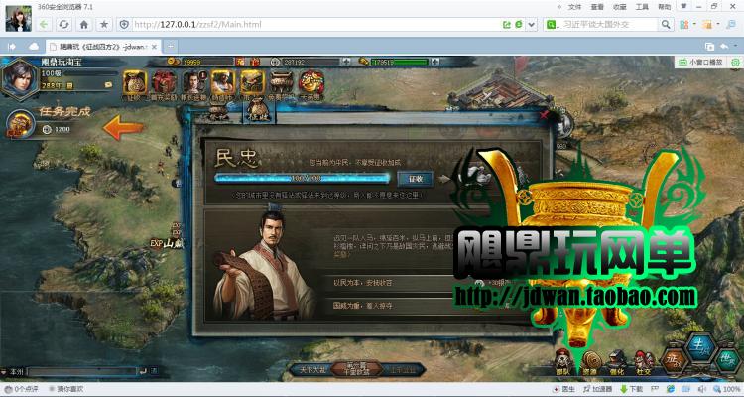Open the 工具 menu
This screenshot has height=397, width=744.
tap(642, 6)
